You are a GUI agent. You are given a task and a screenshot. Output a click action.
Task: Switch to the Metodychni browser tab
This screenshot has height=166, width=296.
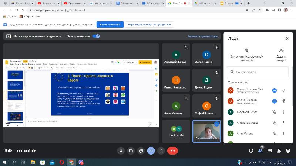tap(14, 3)
